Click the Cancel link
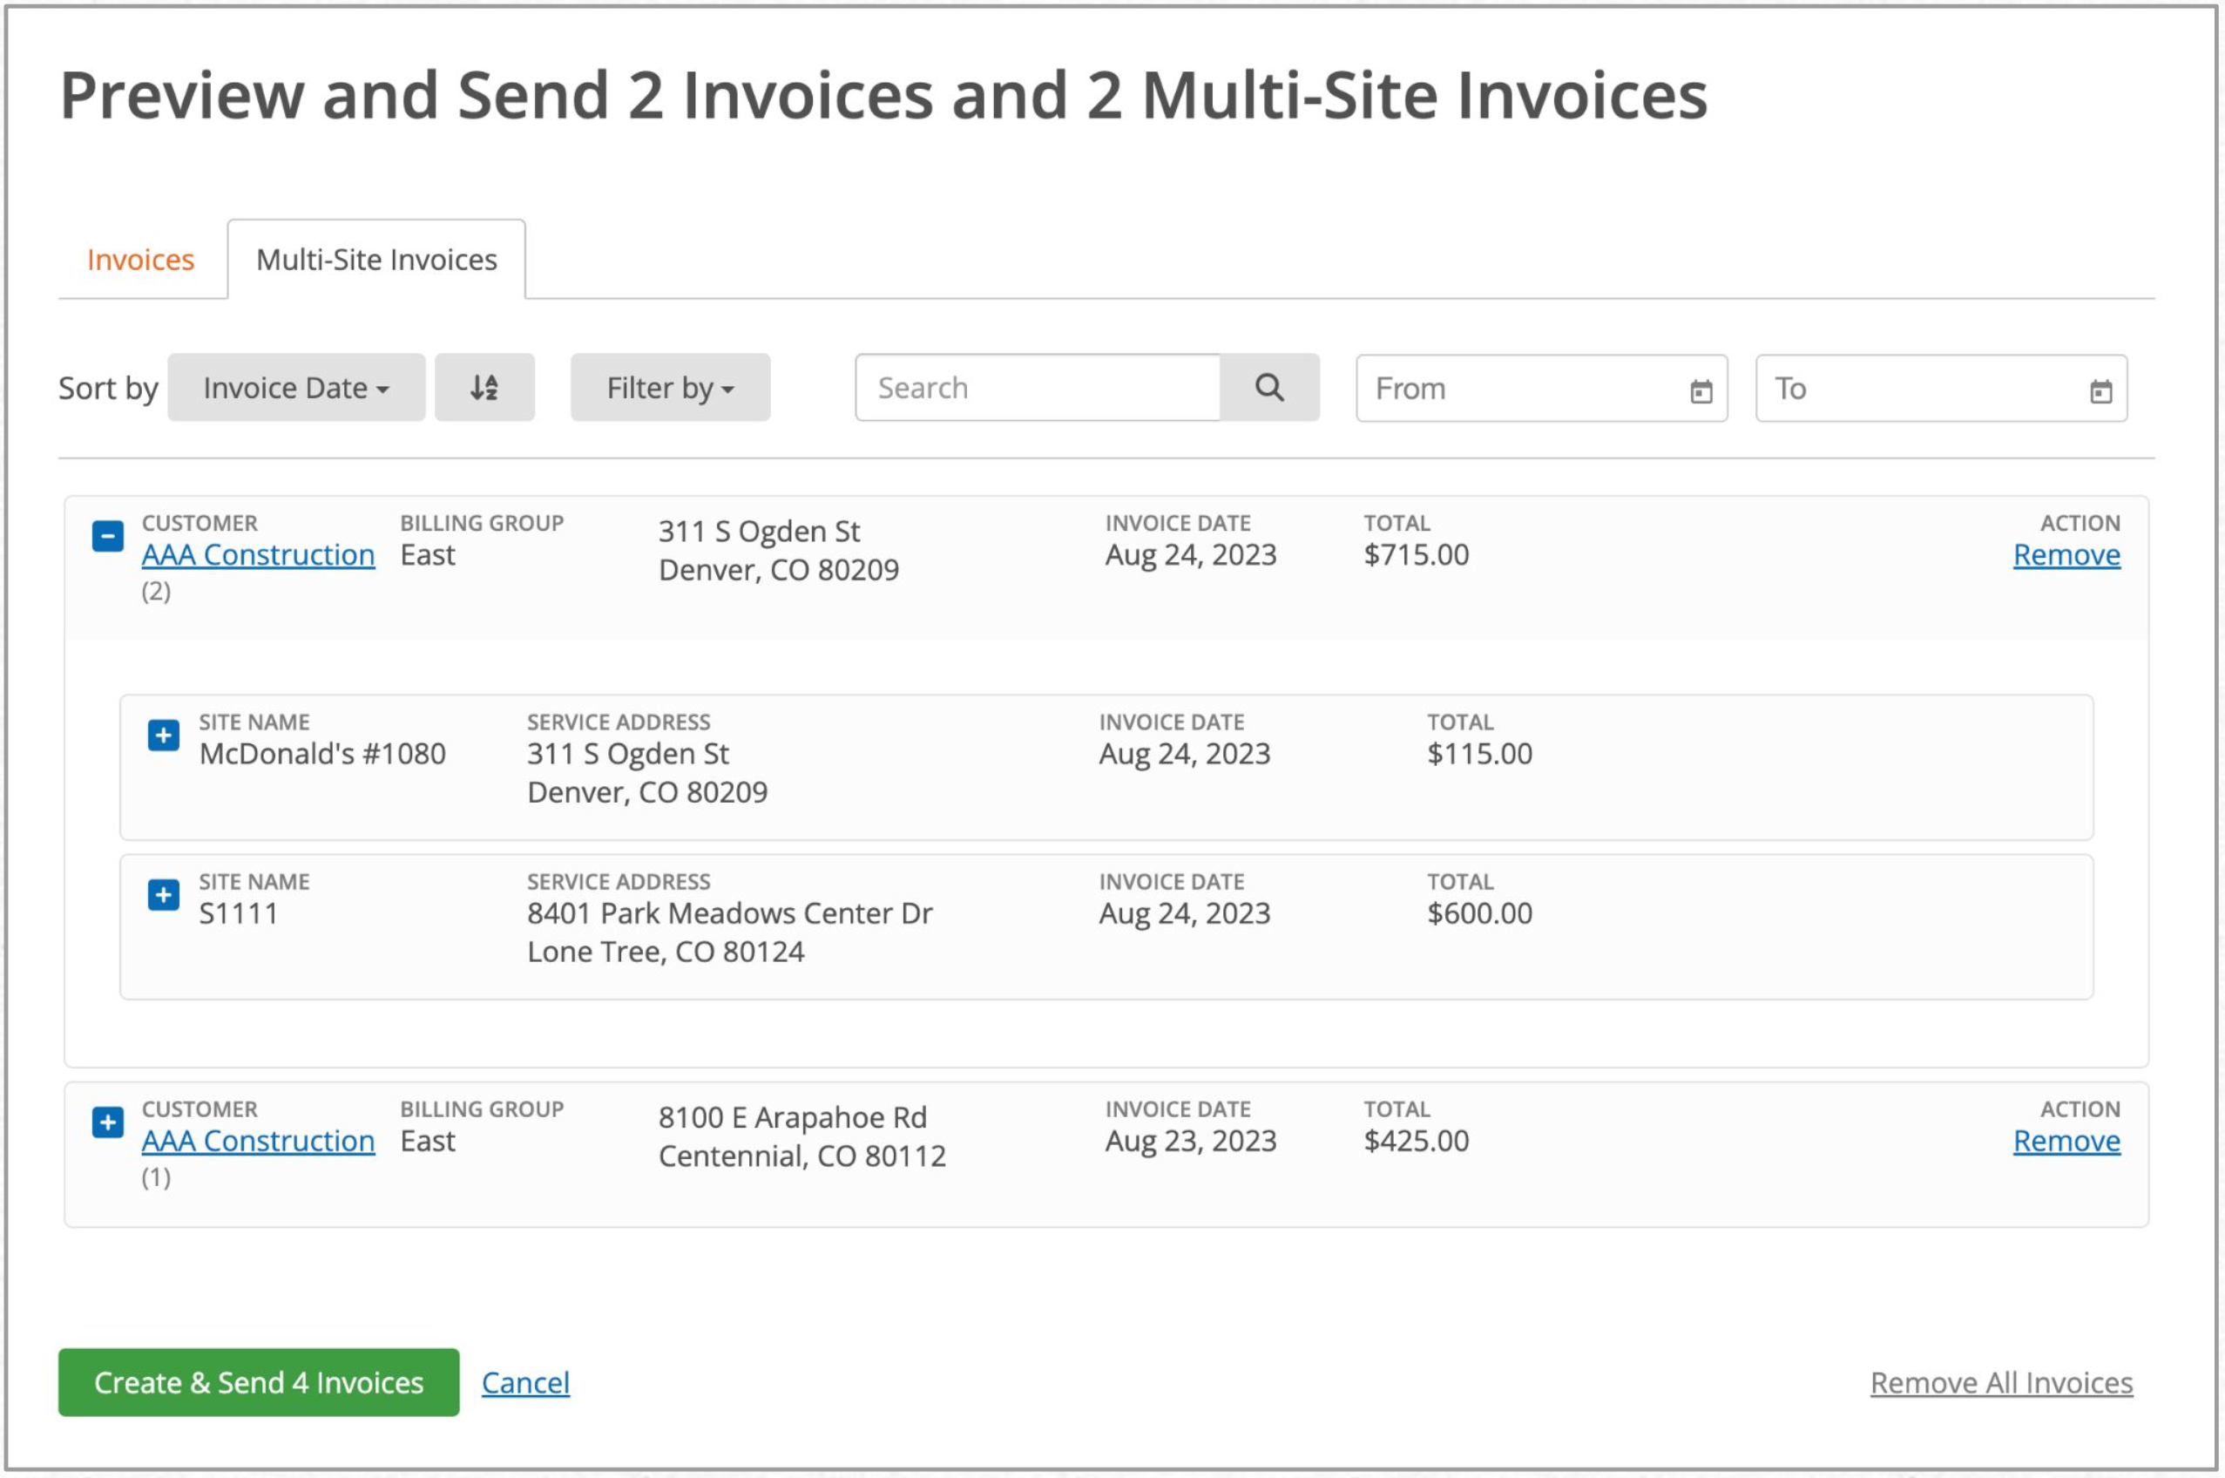Screen dimensions: 2225x1478 tap(526, 1382)
